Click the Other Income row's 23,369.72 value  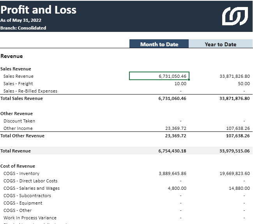(176, 128)
